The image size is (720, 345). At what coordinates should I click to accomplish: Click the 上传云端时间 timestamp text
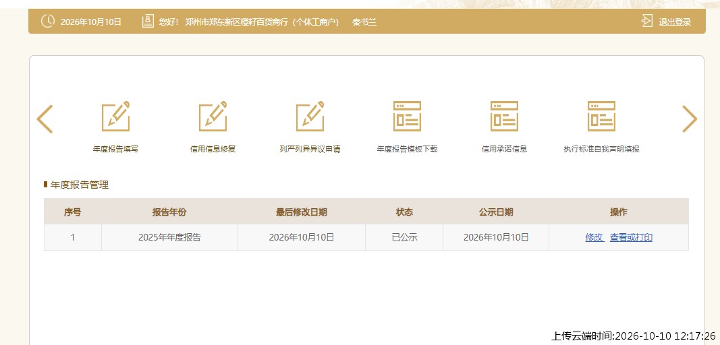coord(633,336)
